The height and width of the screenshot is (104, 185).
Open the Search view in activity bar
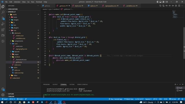tap(3, 12)
